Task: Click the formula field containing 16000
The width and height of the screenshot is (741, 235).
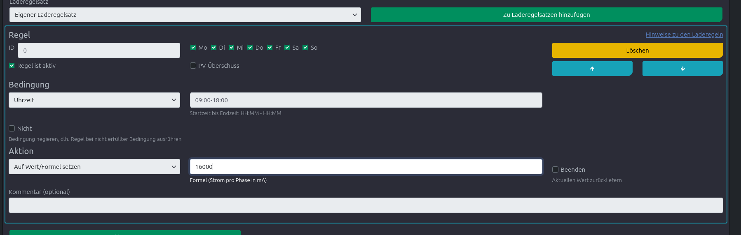Action: 366,167
